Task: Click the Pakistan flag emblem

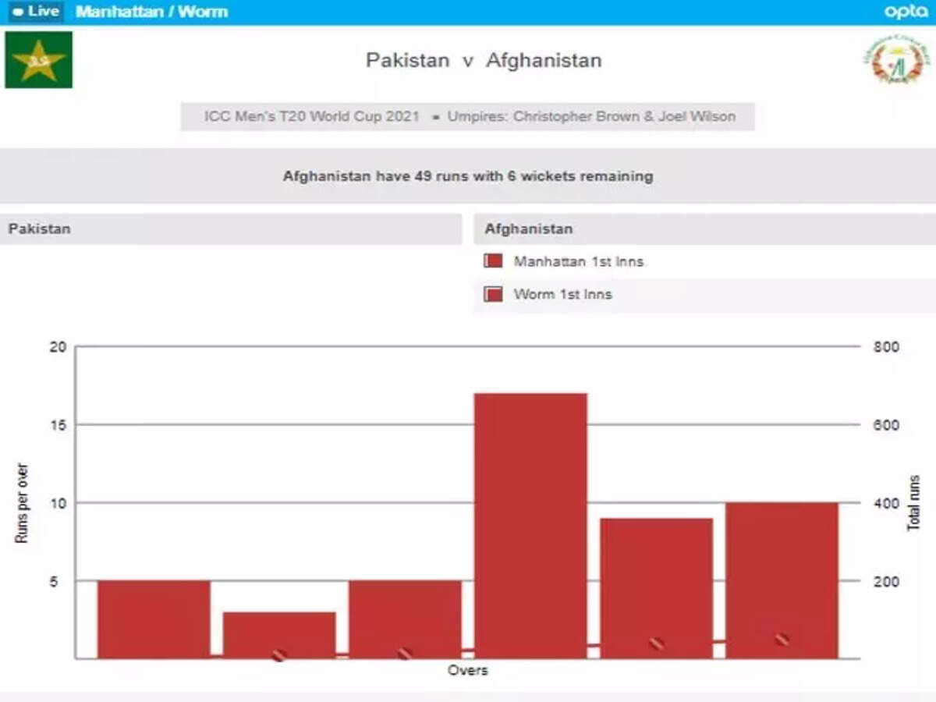Action: [x=38, y=60]
